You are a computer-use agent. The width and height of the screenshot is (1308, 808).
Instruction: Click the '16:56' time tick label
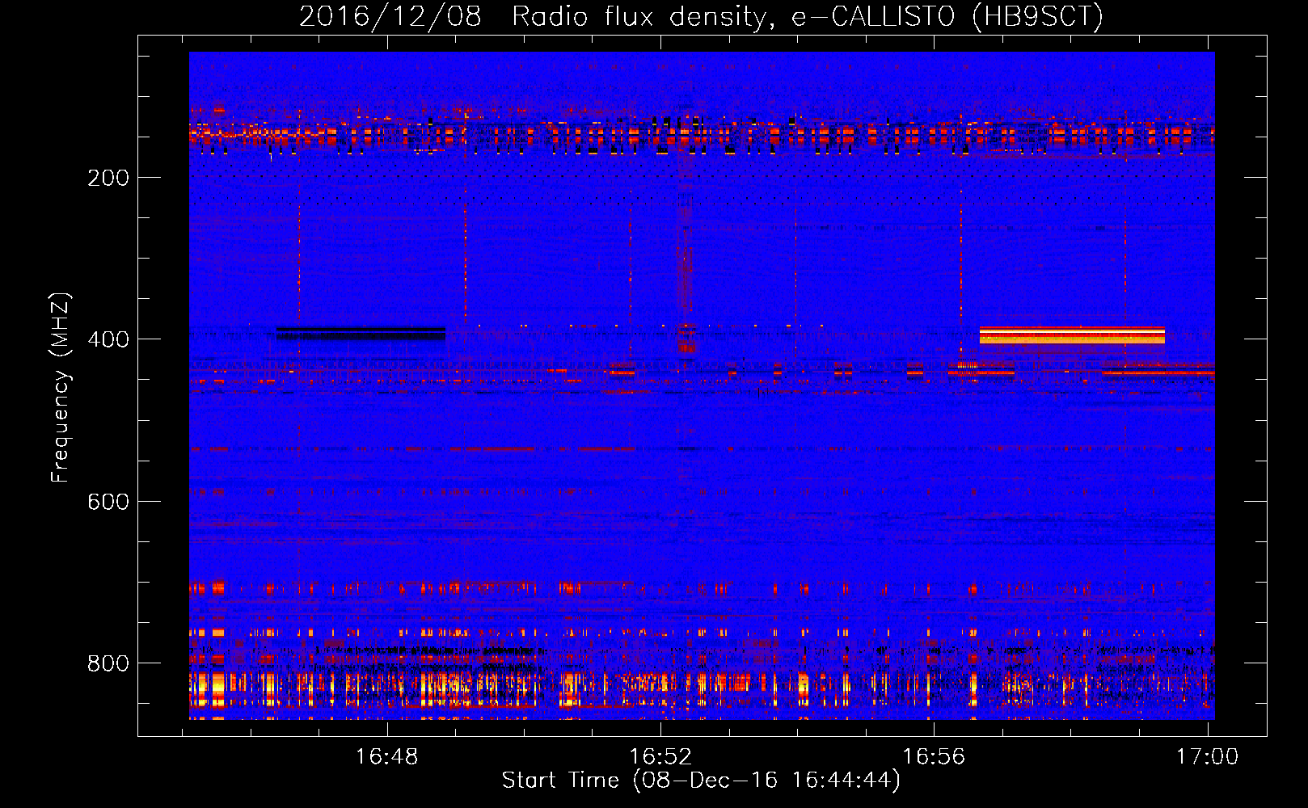click(x=934, y=757)
